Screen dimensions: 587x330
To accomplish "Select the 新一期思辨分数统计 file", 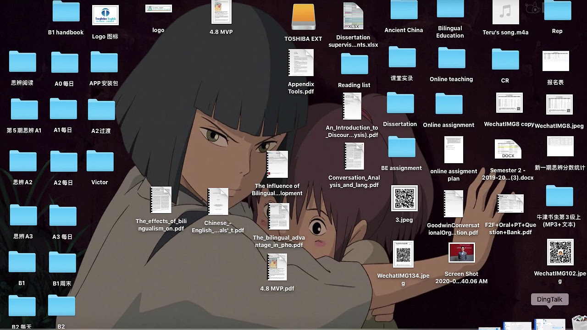I will 560,146.
